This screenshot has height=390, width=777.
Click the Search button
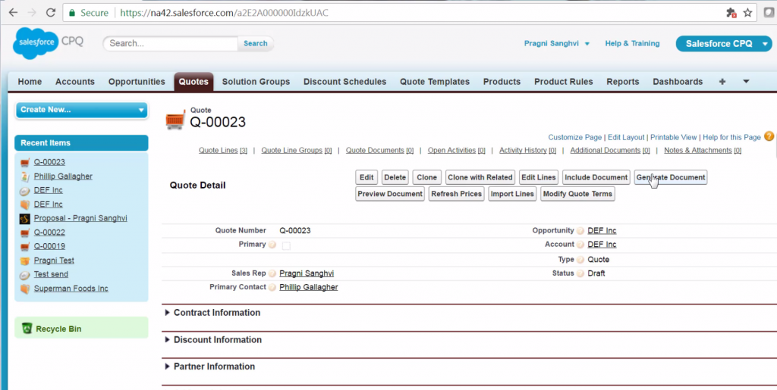point(255,43)
